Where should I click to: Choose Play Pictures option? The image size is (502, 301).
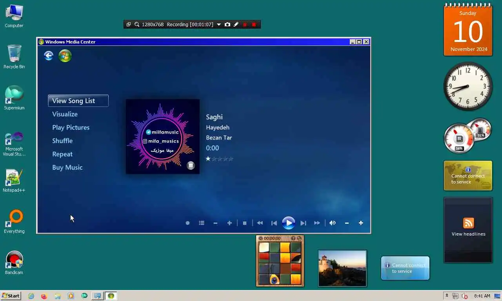[71, 127]
